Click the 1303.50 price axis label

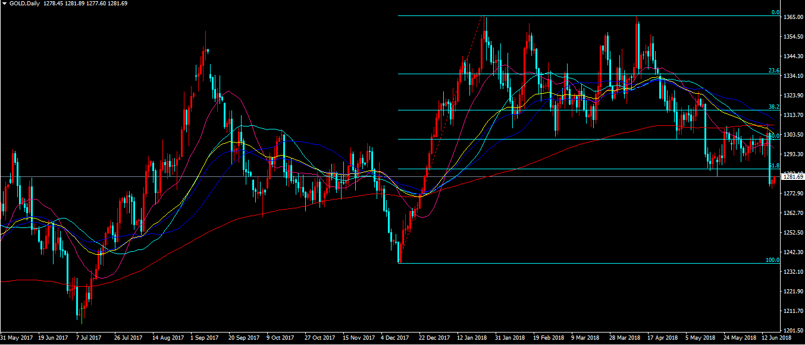tap(793, 135)
